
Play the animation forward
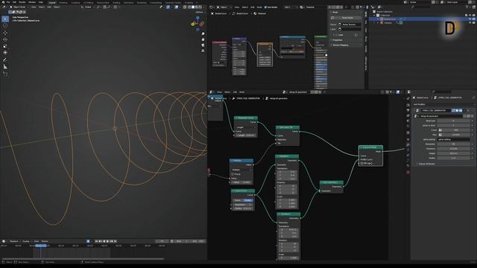coord(107,241)
